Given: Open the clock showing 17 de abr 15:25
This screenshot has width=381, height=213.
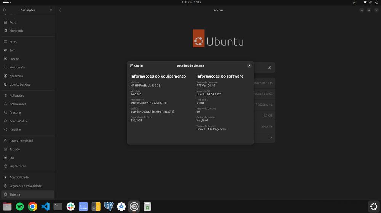Looking at the screenshot, I should point(190,2).
